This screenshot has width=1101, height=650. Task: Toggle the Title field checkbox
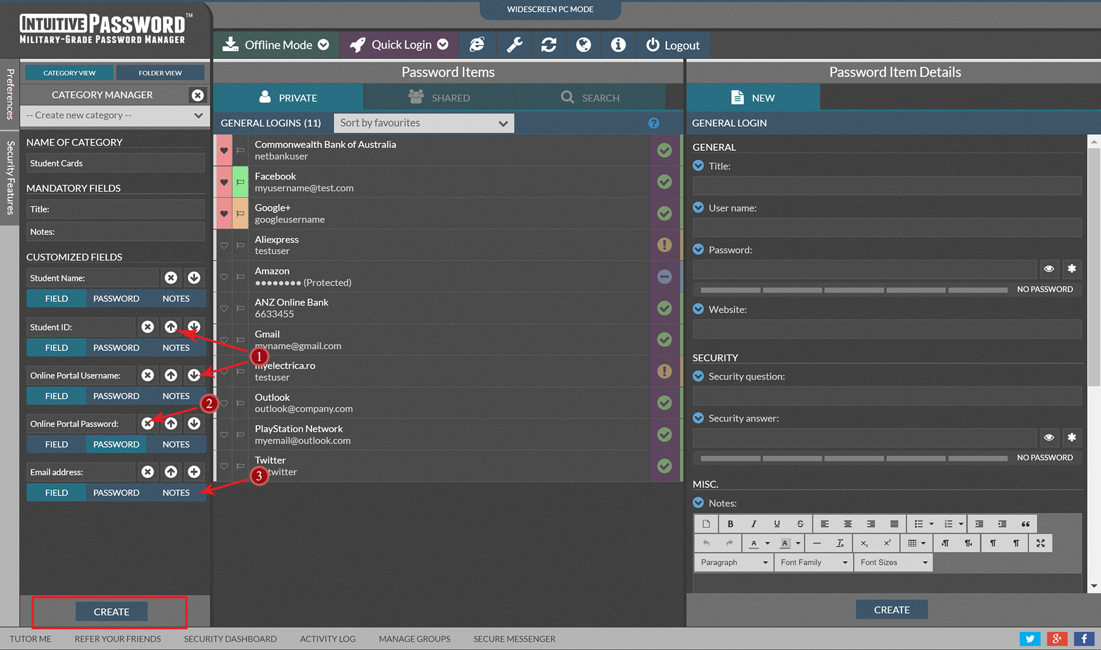coord(698,166)
